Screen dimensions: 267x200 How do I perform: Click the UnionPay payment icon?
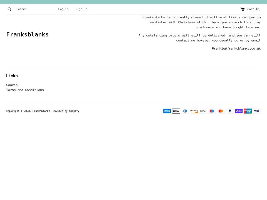click(248, 111)
